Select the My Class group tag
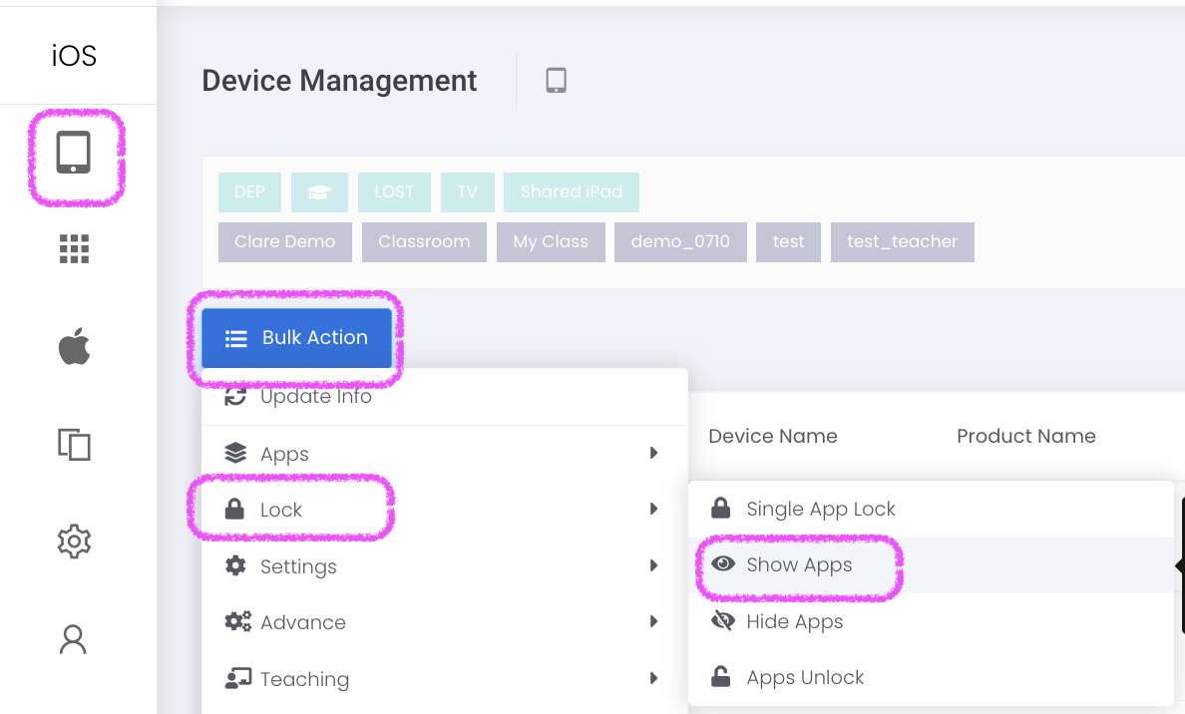 pyautogui.click(x=551, y=241)
